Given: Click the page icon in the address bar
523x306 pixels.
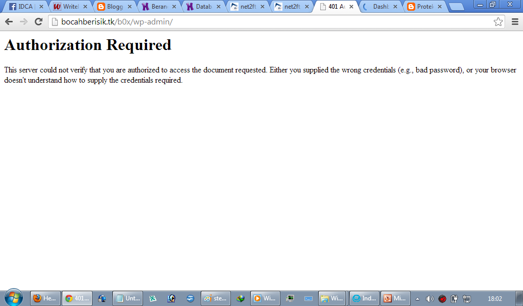Looking at the screenshot, I should [55, 22].
